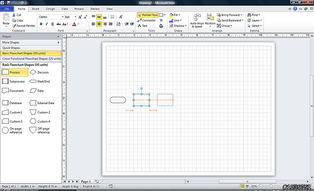Increase font size with Grow Font
The image size is (314, 191).
(x=80, y=17)
